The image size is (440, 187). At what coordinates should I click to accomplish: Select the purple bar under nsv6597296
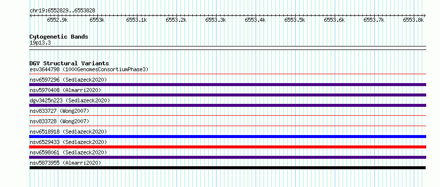[227, 85]
